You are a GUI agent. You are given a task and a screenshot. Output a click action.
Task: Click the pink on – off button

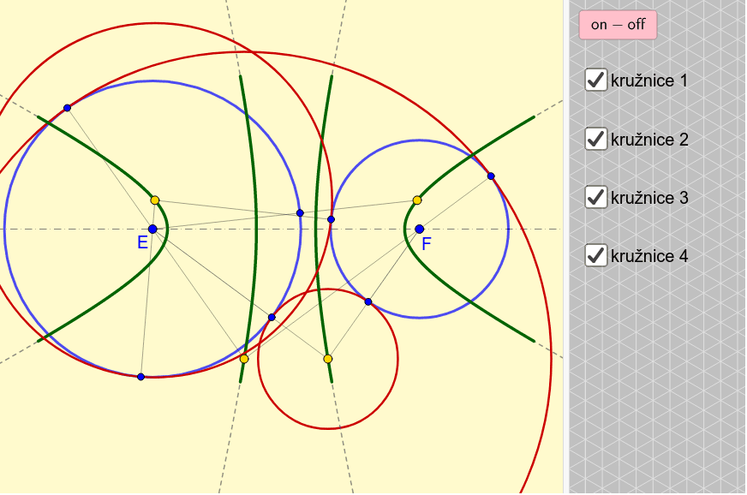618,25
